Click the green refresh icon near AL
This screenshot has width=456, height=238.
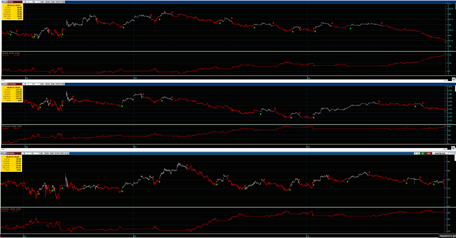(418, 153)
